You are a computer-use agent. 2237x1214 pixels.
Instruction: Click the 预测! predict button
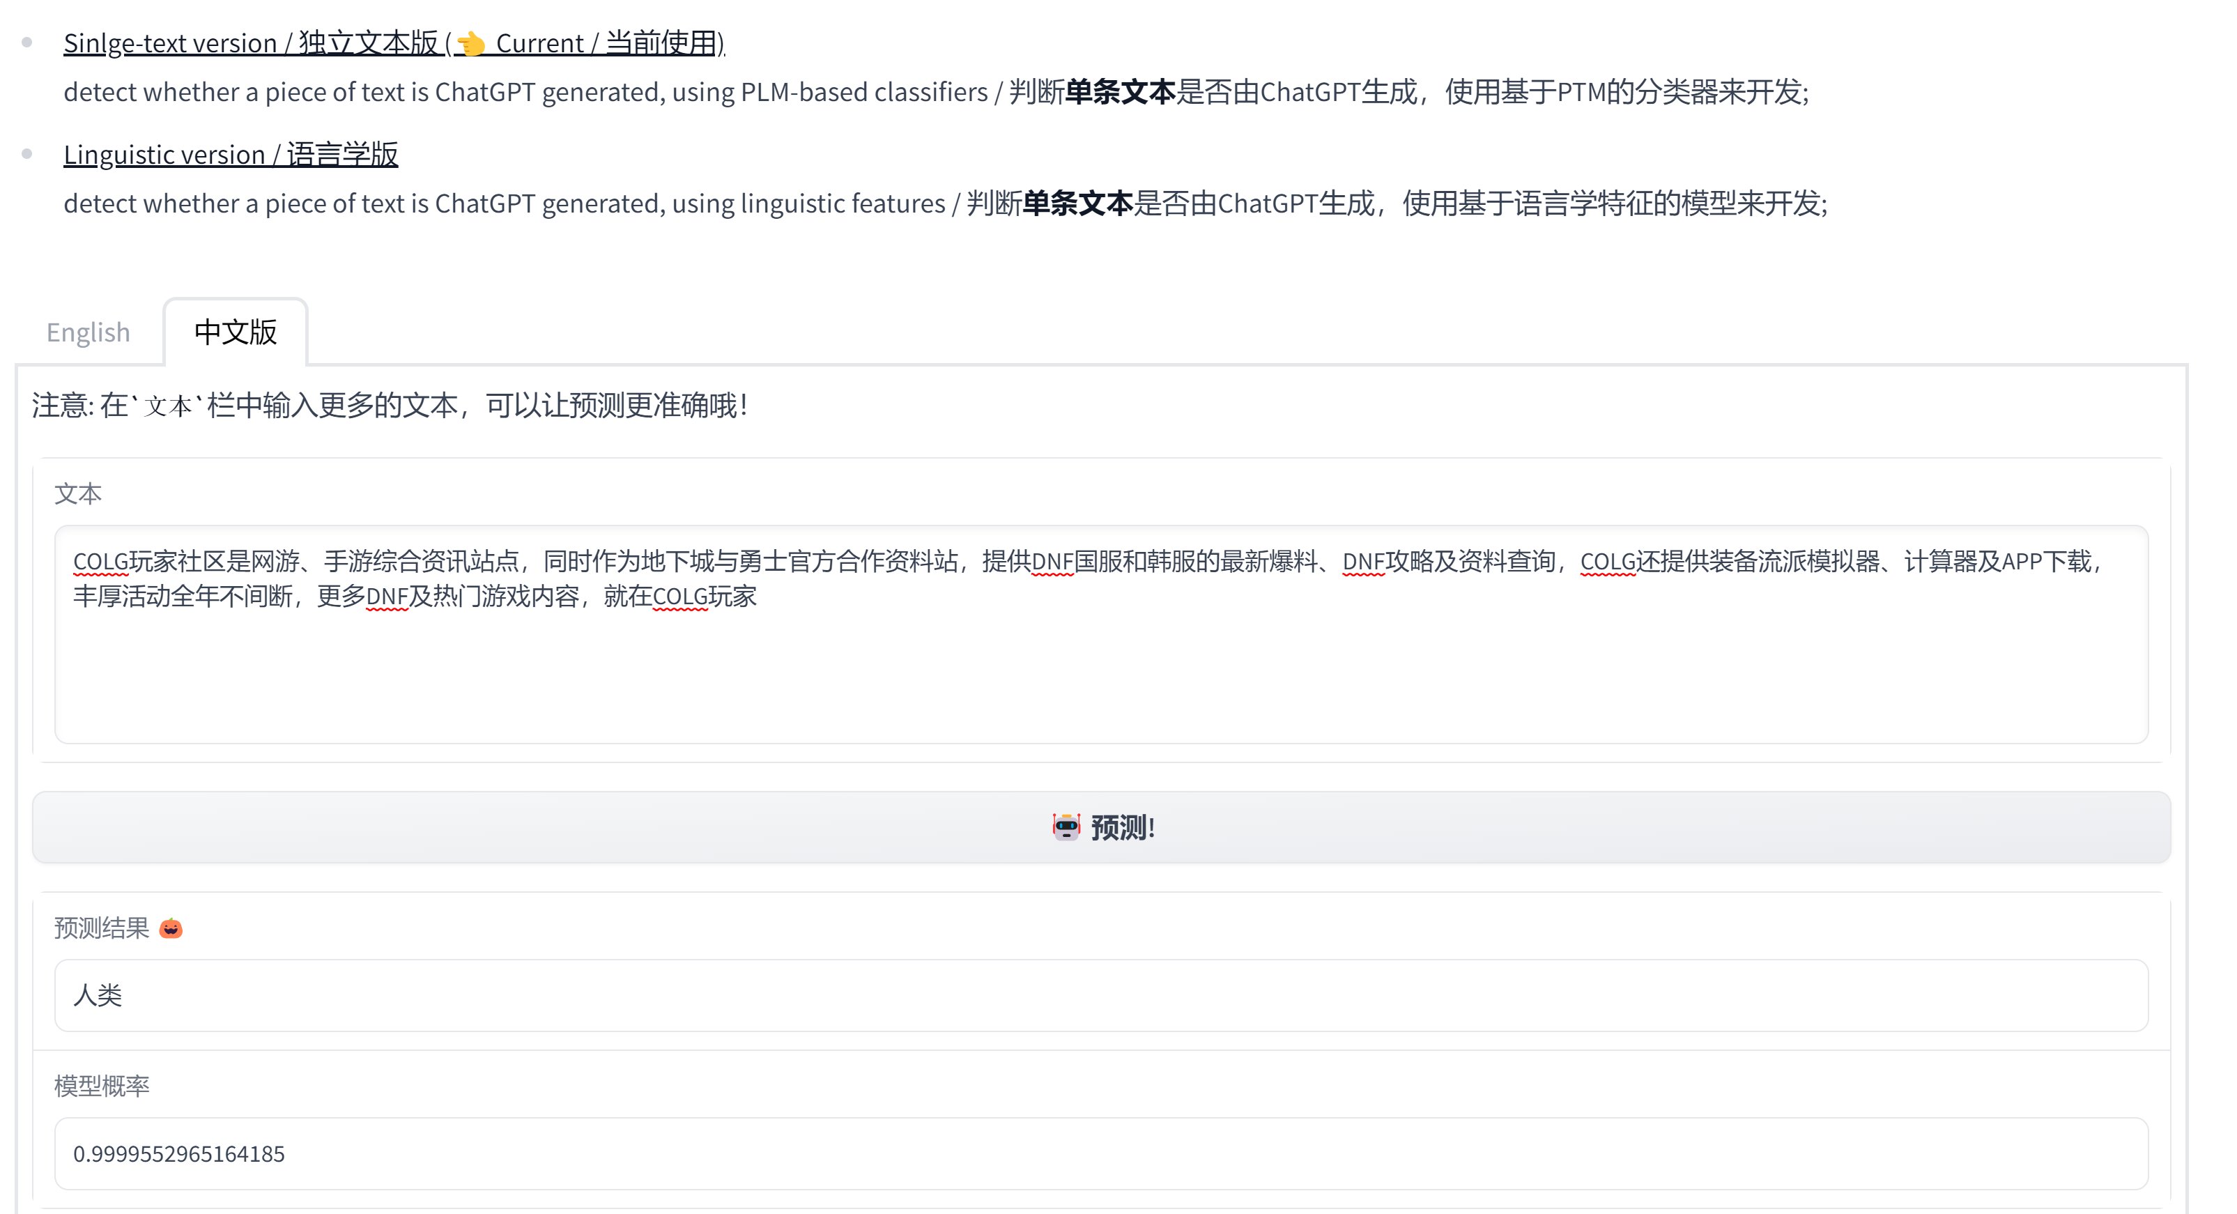pos(1101,827)
